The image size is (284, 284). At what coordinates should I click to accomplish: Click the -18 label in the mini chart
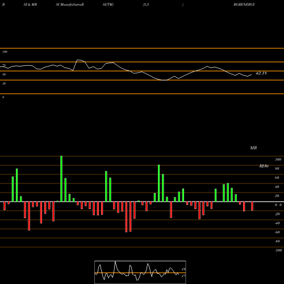coord(183,269)
